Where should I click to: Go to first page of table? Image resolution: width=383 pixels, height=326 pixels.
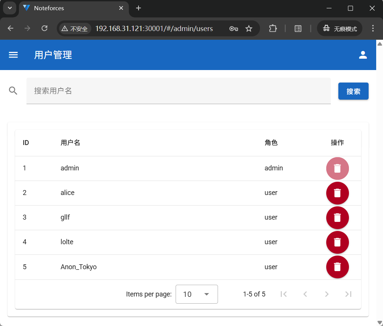click(x=283, y=294)
